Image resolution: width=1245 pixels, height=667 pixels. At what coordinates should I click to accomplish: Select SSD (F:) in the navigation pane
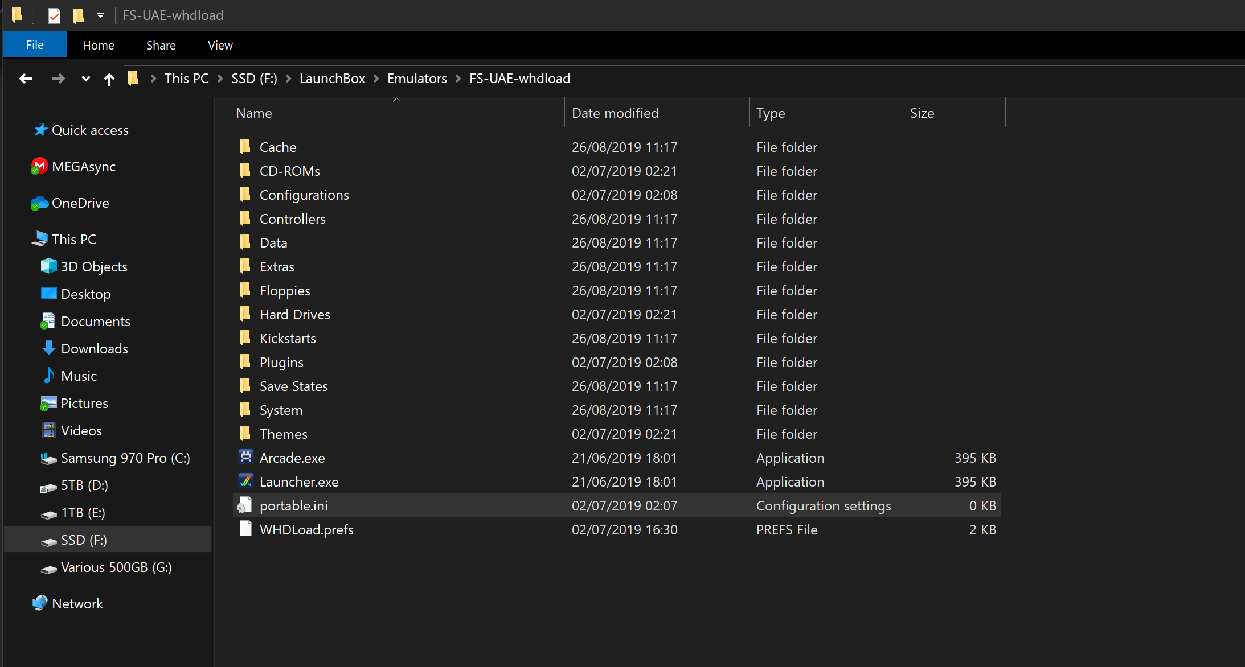click(108, 540)
